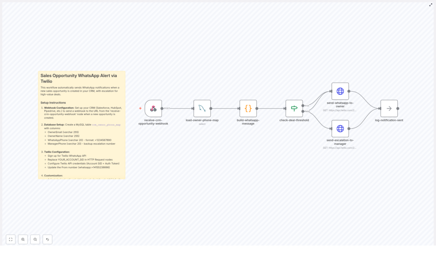436x256 pixels.
Task: Click the red webhook trigger lightning icon
Action: [140, 109]
